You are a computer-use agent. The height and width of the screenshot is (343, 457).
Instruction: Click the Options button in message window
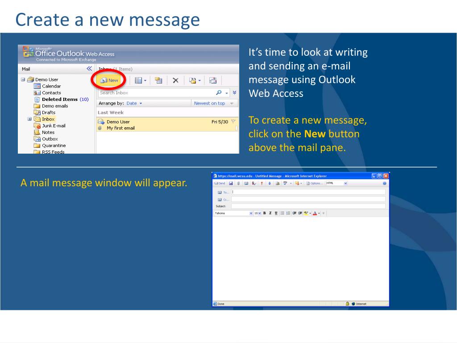315,184
